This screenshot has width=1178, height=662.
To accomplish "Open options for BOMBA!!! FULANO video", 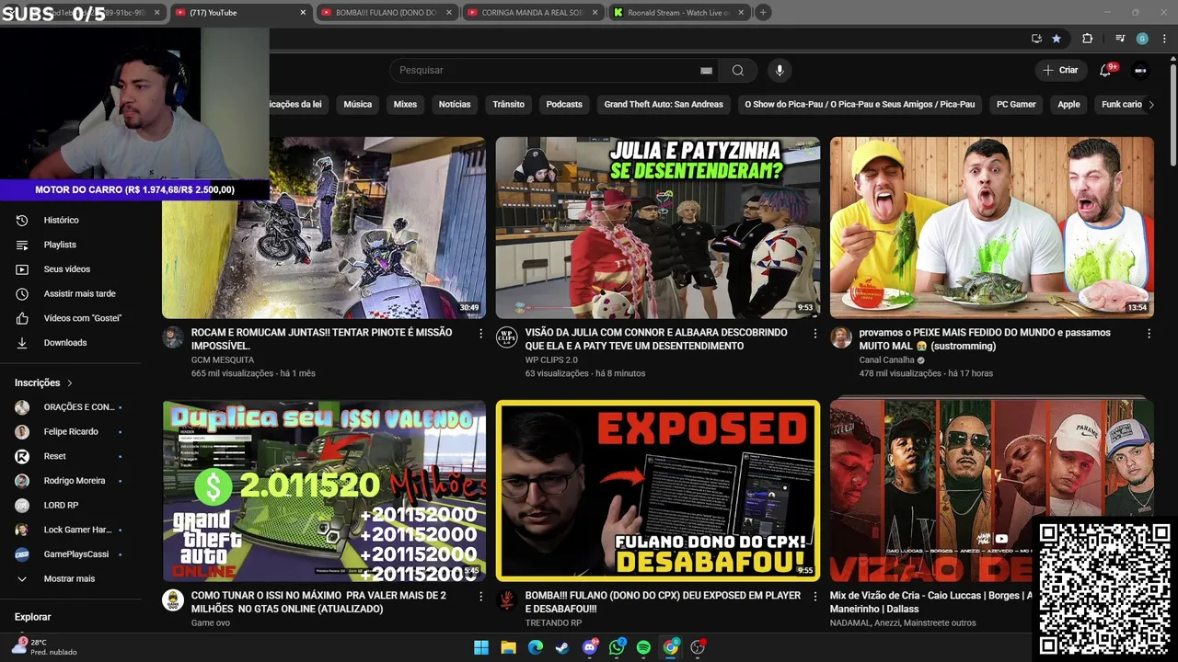I will click(814, 597).
